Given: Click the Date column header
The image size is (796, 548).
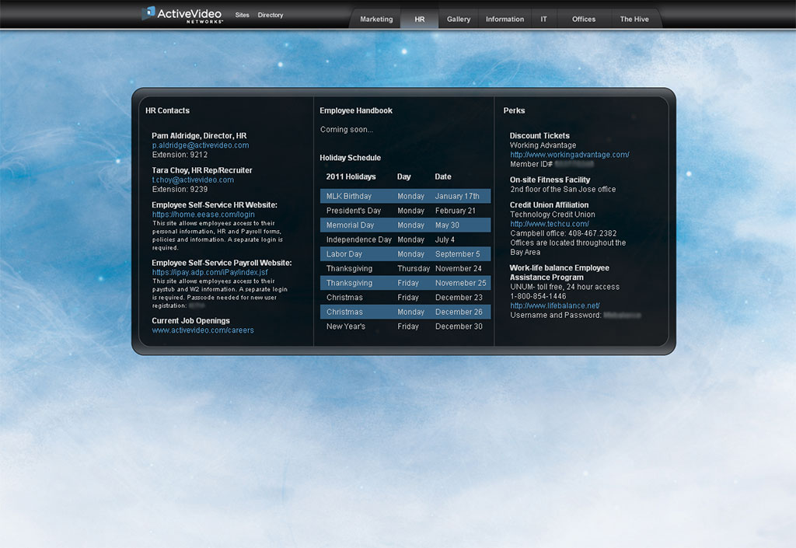Looking at the screenshot, I should click(x=442, y=176).
